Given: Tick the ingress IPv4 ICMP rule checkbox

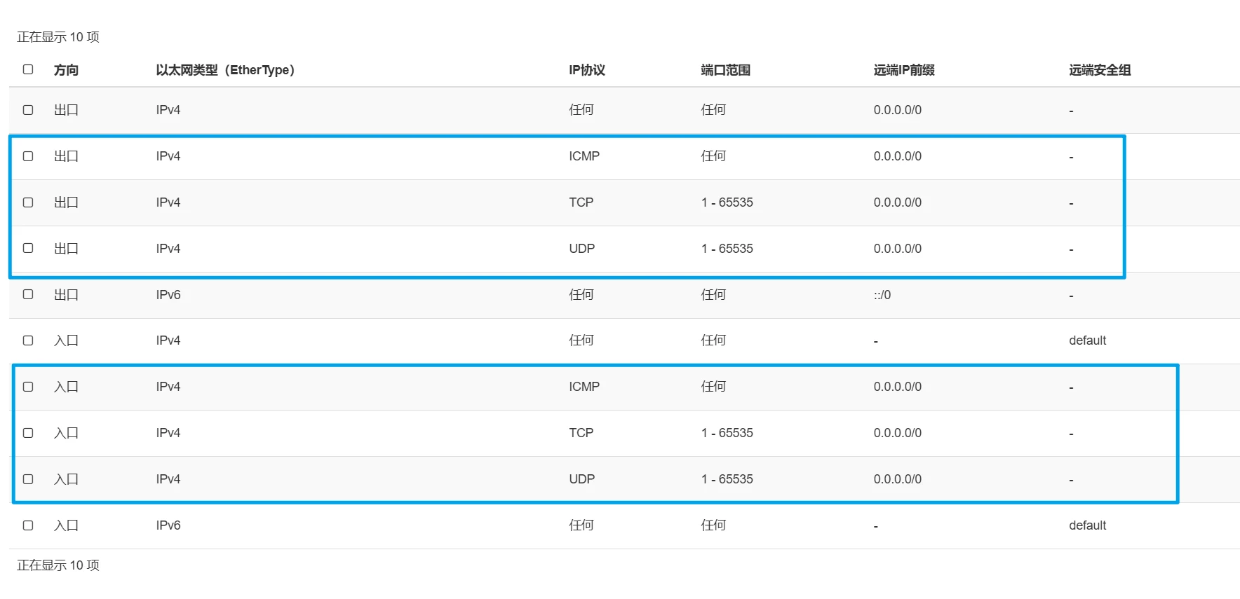Looking at the screenshot, I should coord(28,387).
